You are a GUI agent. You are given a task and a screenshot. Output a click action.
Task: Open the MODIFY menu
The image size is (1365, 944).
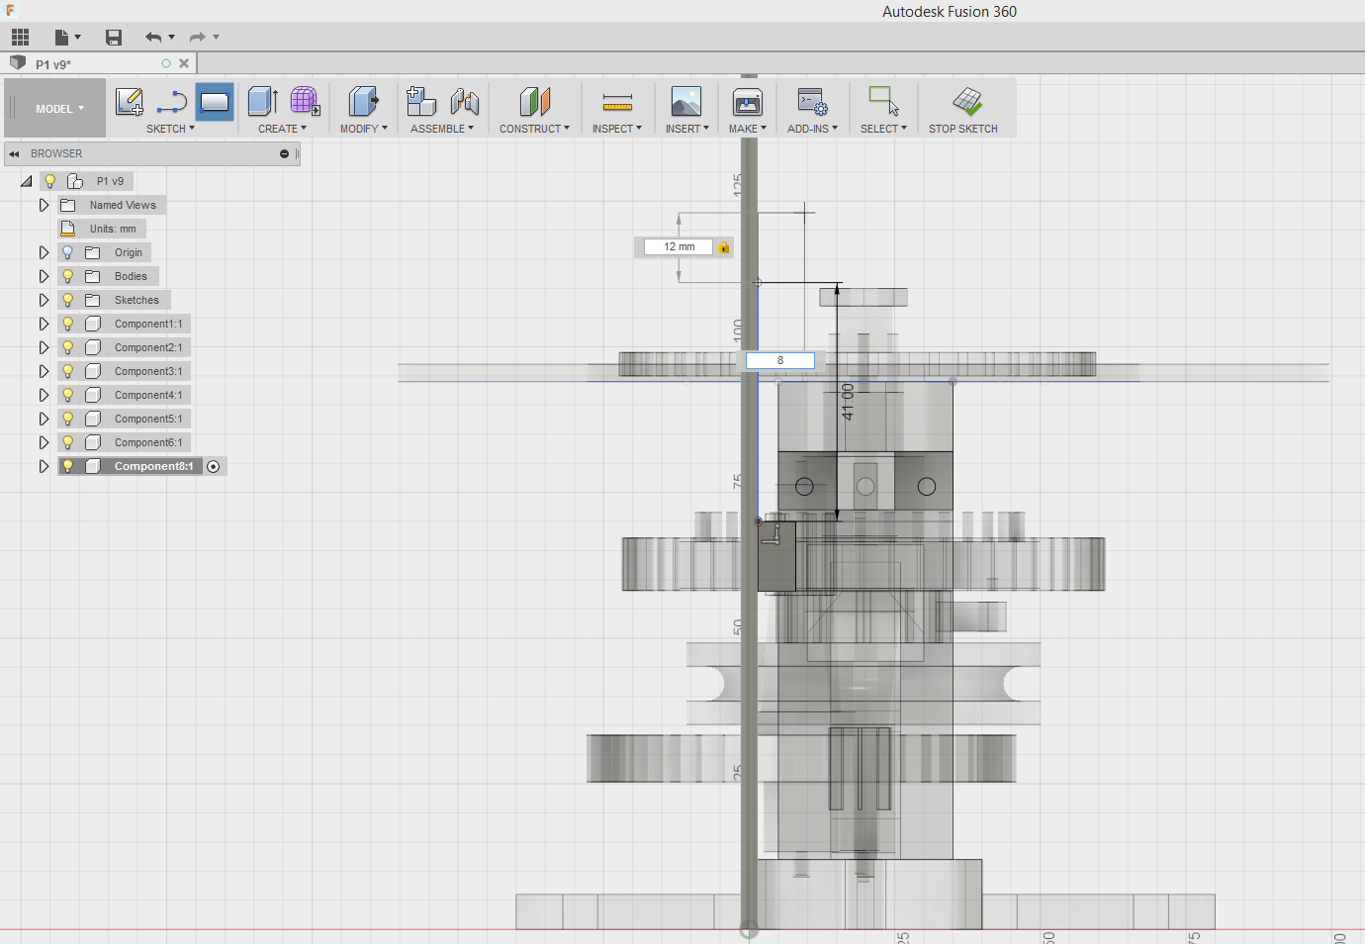point(363,129)
